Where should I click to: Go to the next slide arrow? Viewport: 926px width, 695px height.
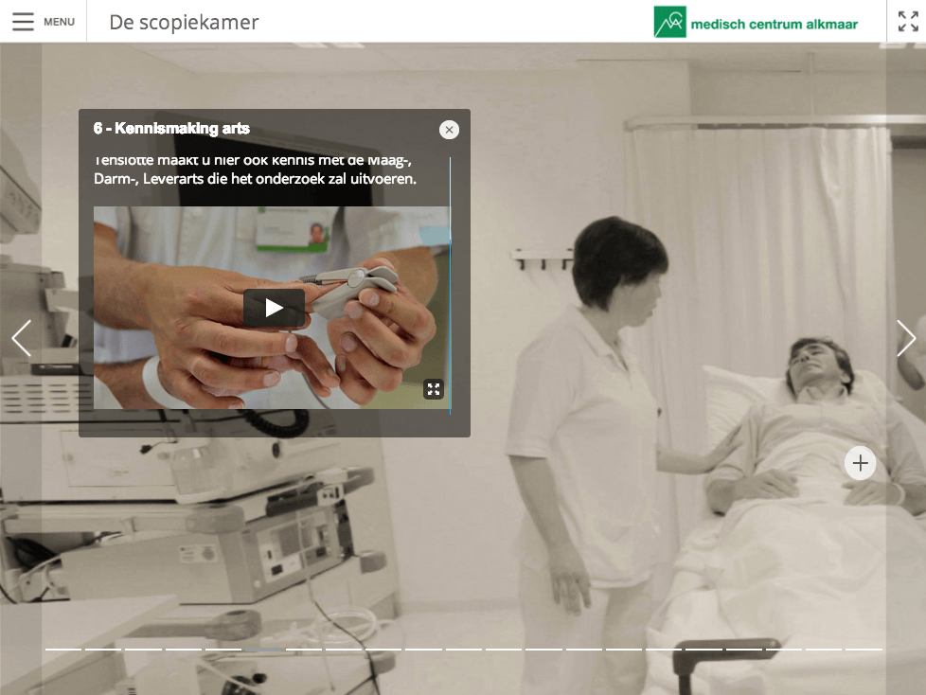coord(906,338)
